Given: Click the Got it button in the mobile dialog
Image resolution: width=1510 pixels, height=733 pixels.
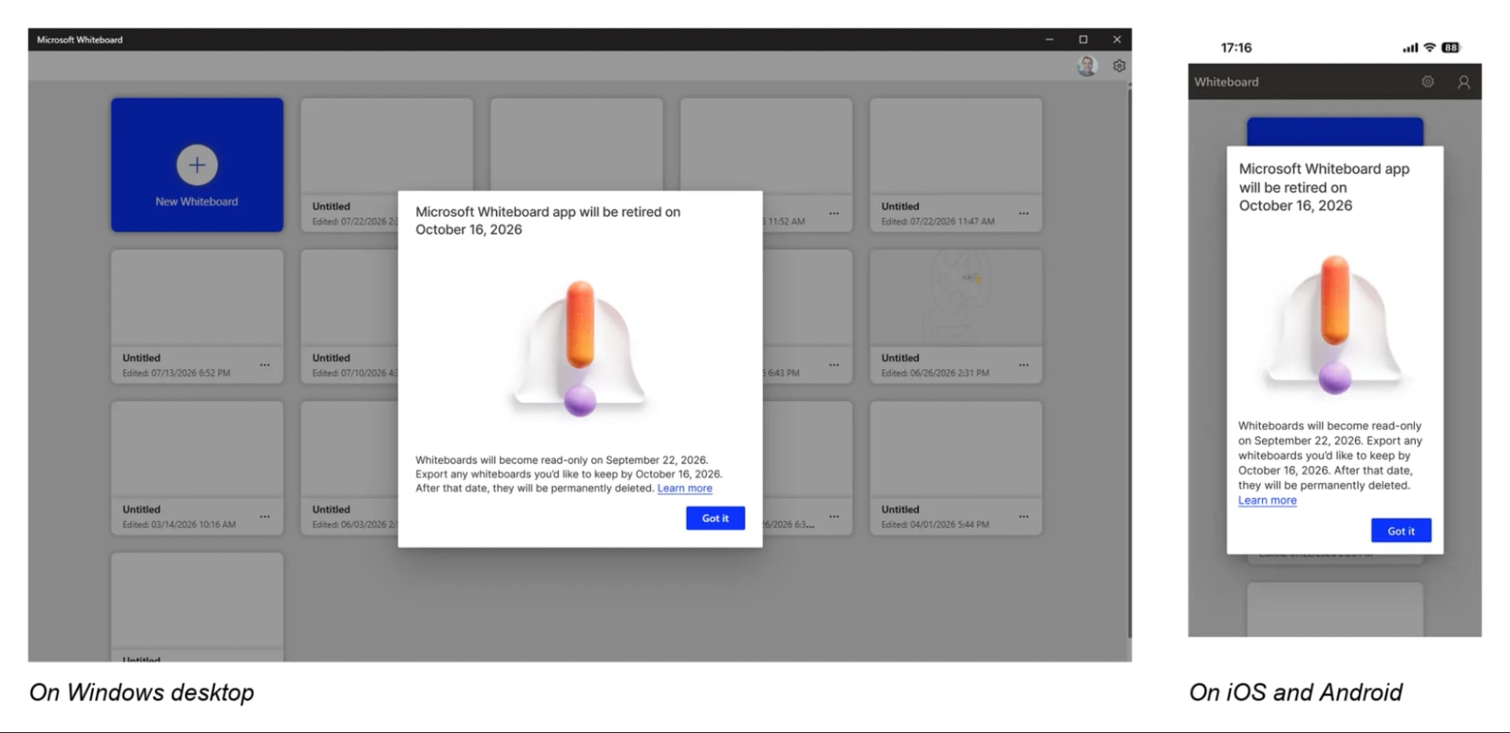Looking at the screenshot, I should point(1401,531).
